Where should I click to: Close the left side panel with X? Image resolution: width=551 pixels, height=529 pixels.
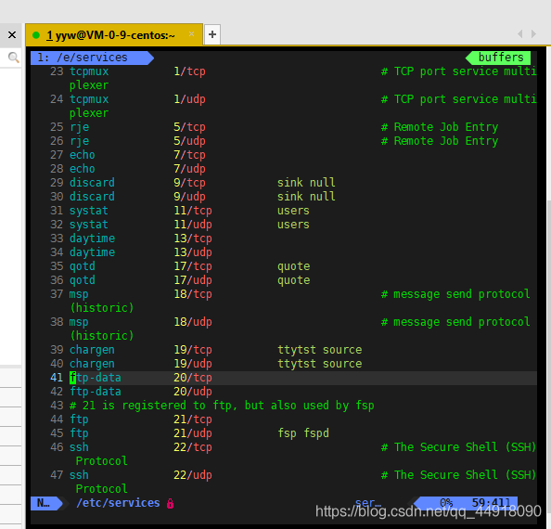point(12,34)
